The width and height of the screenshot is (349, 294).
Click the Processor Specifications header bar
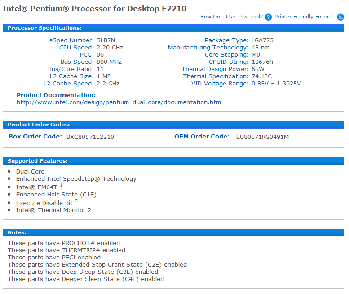173,28
